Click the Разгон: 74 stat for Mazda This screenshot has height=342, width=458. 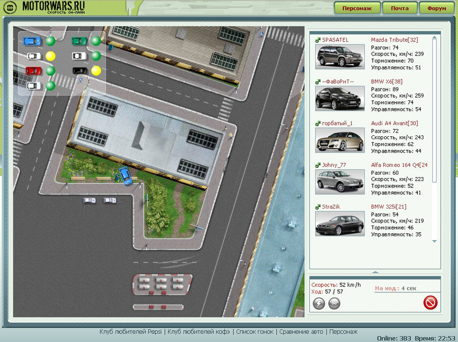click(385, 48)
